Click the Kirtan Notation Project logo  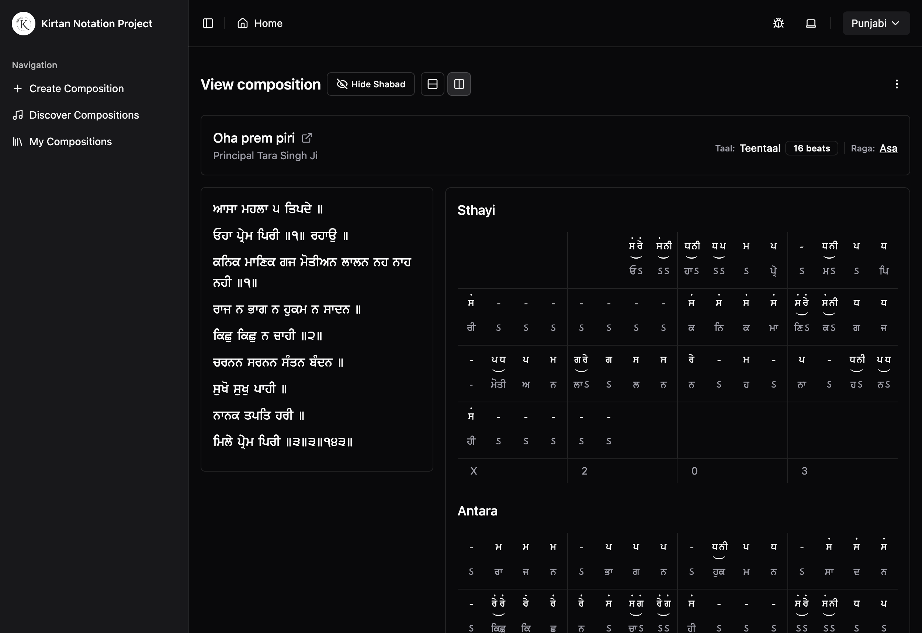[23, 24]
